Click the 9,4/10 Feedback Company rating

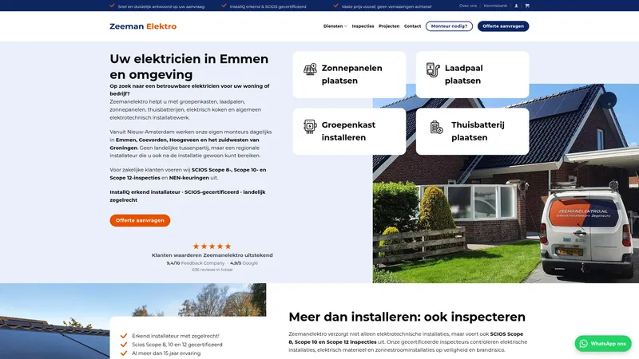[195, 263]
